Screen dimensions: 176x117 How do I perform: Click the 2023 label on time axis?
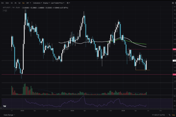point(22,111)
